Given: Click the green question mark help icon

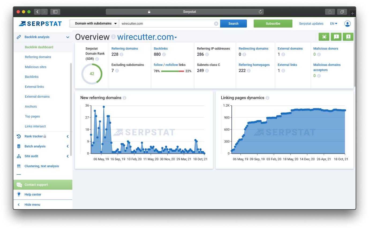Looking at the screenshot, I should pos(348,37).
